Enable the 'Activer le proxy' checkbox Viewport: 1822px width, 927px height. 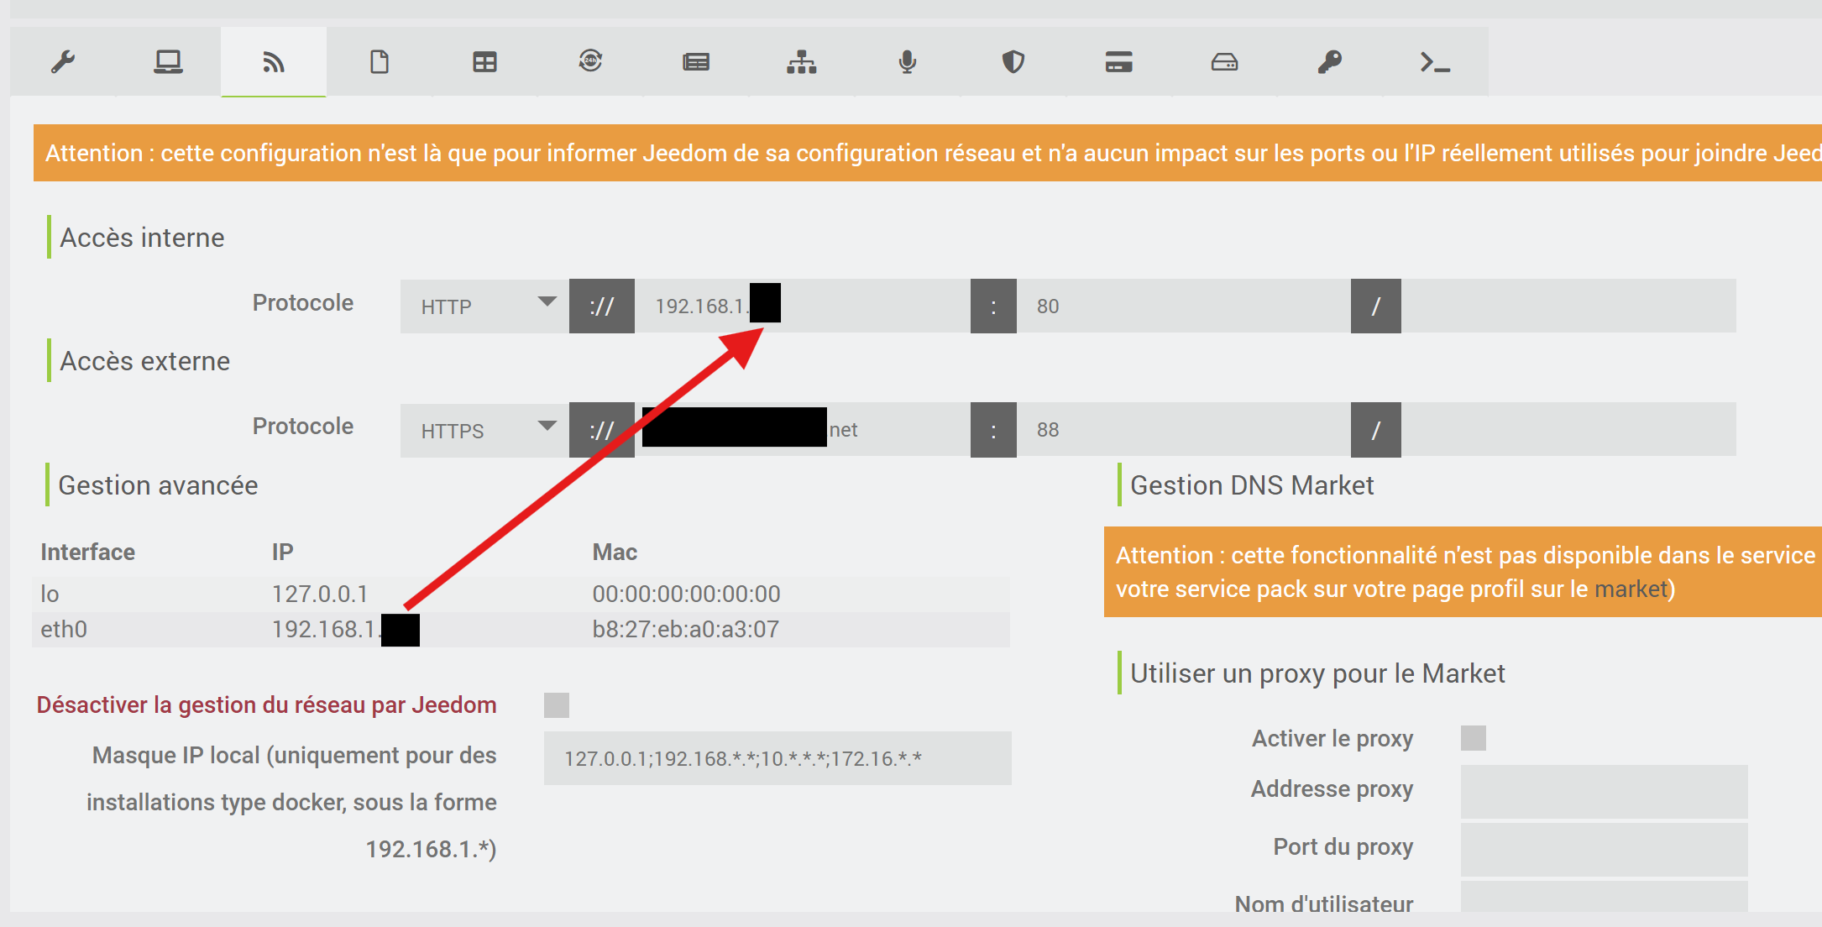(1473, 738)
